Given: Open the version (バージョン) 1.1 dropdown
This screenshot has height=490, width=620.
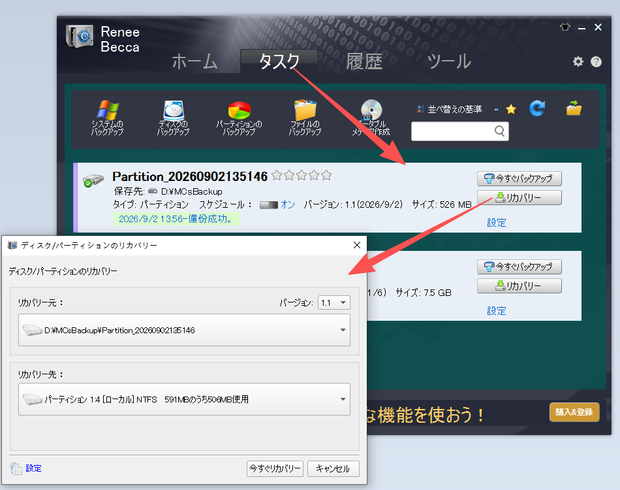Looking at the screenshot, I should point(334,302).
